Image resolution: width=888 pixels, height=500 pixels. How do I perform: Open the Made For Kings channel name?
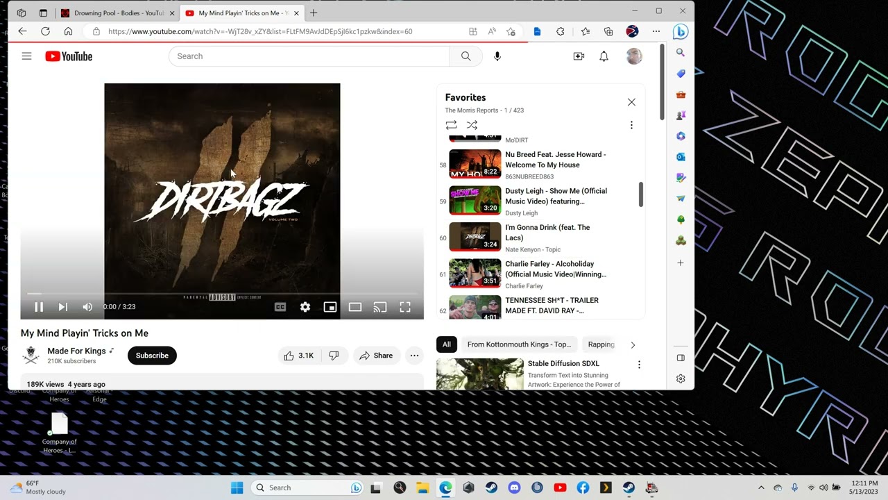pyautogui.click(x=76, y=351)
